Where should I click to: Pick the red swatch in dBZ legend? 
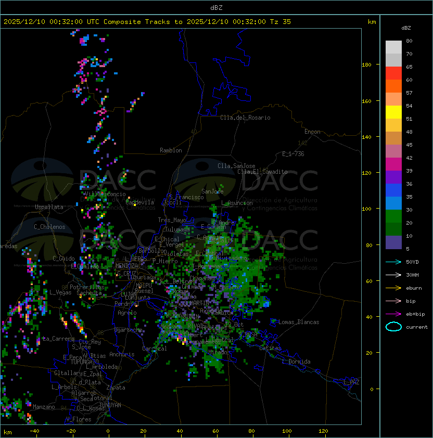393,73
